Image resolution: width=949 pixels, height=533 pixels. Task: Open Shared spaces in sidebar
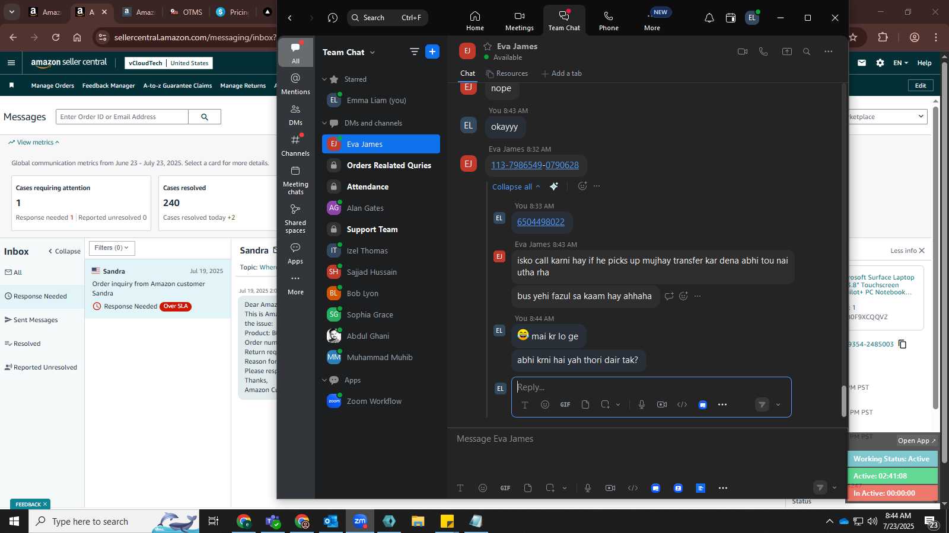295,218
